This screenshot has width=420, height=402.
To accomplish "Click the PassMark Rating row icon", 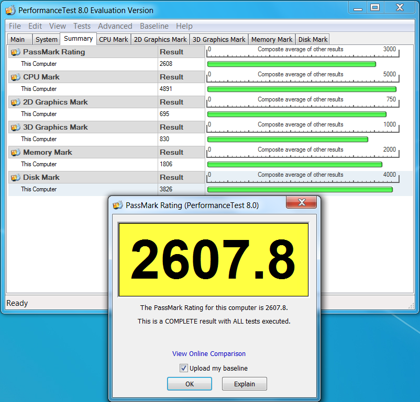I will (16, 52).
